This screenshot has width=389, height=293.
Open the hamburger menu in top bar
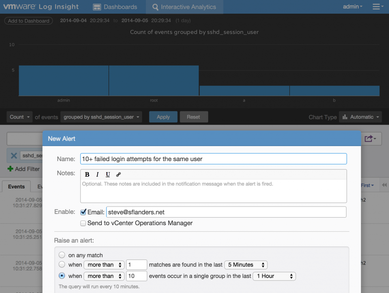pos(377,7)
